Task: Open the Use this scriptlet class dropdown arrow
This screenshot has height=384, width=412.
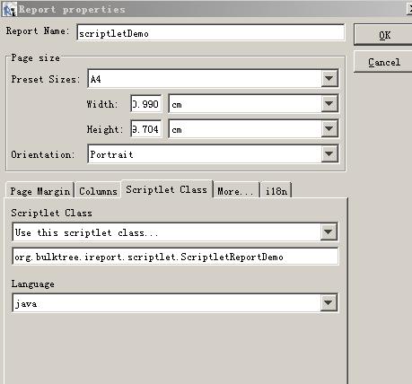Action: (x=329, y=231)
